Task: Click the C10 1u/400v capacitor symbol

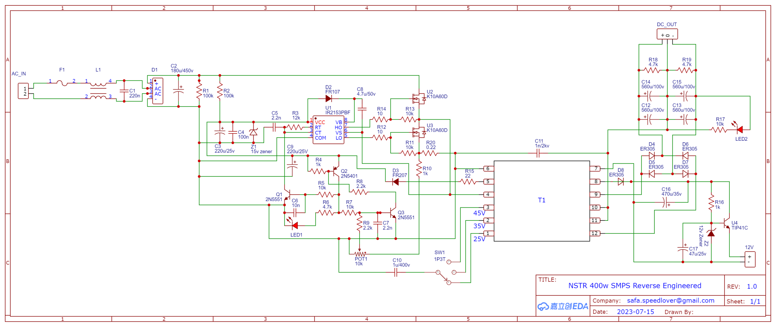Action: tap(396, 272)
